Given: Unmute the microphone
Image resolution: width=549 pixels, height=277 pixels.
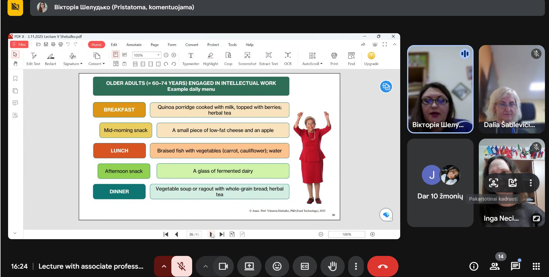Looking at the screenshot, I should pos(181,266).
